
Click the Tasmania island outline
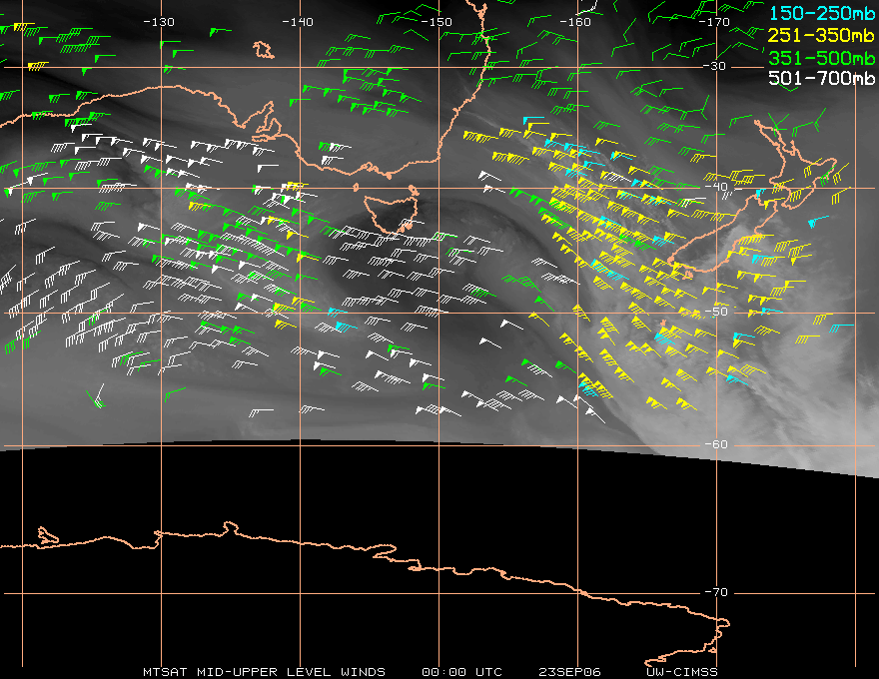click(x=392, y=213)
